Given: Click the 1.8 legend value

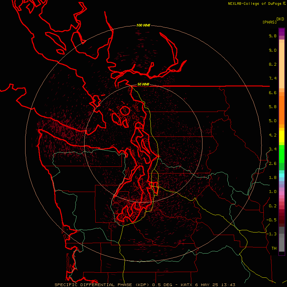Looking at the screenshot, I should 273,178.
